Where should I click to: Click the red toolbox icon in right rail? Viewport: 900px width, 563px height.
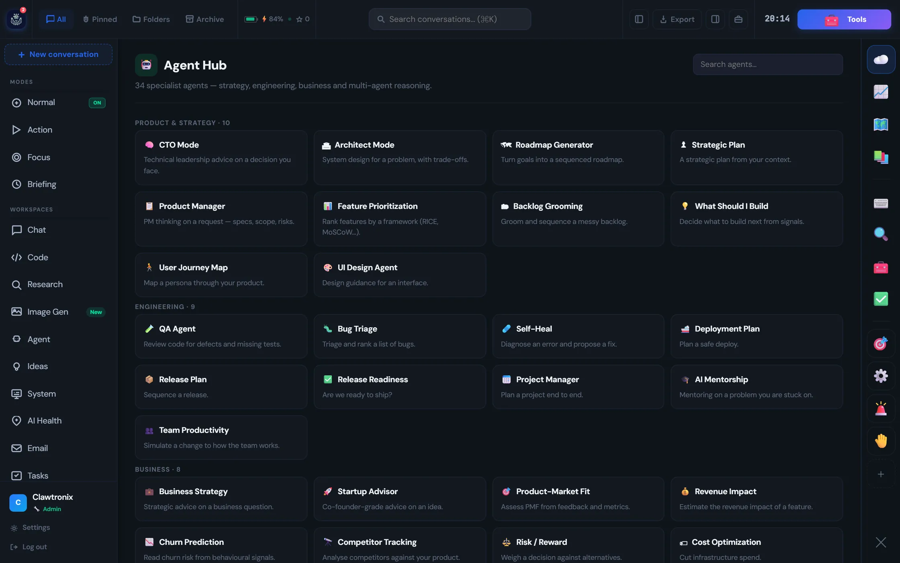coord(881,267)
